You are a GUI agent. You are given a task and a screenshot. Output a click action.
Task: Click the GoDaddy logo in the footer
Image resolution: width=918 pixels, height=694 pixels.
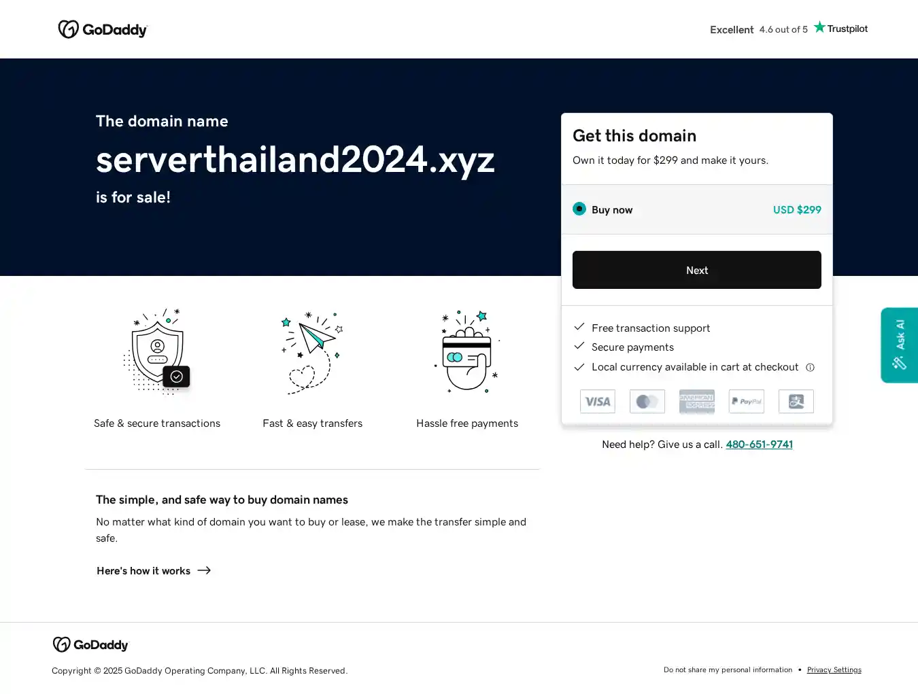click(90, 644)
